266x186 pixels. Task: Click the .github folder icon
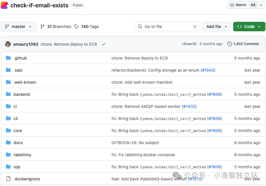[8, 58]
